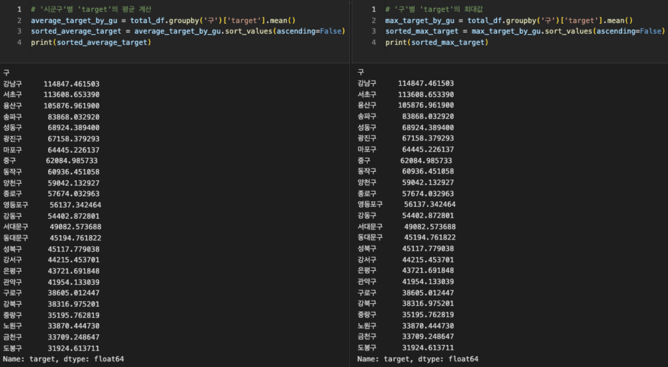Click 'max_target_by_gu' assignment line in right cell
Viewport: 668px width, 367px height.
(509, 21)
